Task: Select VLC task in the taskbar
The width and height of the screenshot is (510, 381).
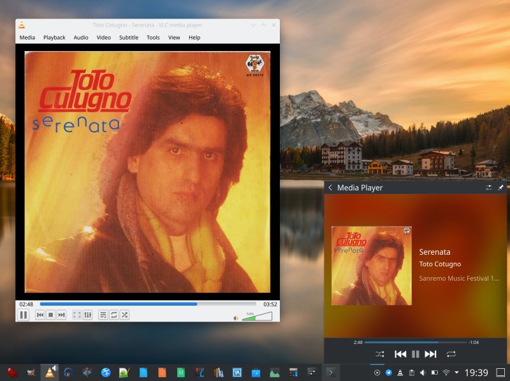Action: (50, 372)
